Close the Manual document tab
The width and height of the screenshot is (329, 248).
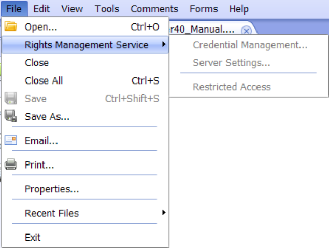click(246, 31)
